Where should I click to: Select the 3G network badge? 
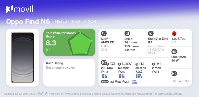187,81
